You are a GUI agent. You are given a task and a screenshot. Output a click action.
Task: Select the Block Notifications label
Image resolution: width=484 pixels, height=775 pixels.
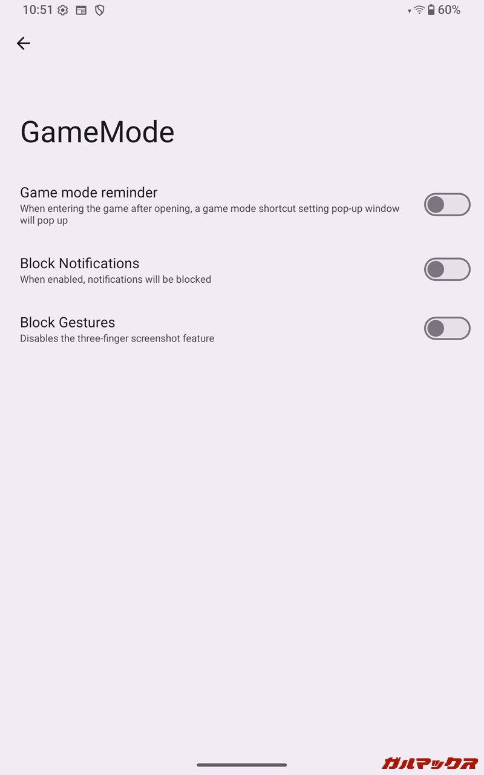coord(80,263)
